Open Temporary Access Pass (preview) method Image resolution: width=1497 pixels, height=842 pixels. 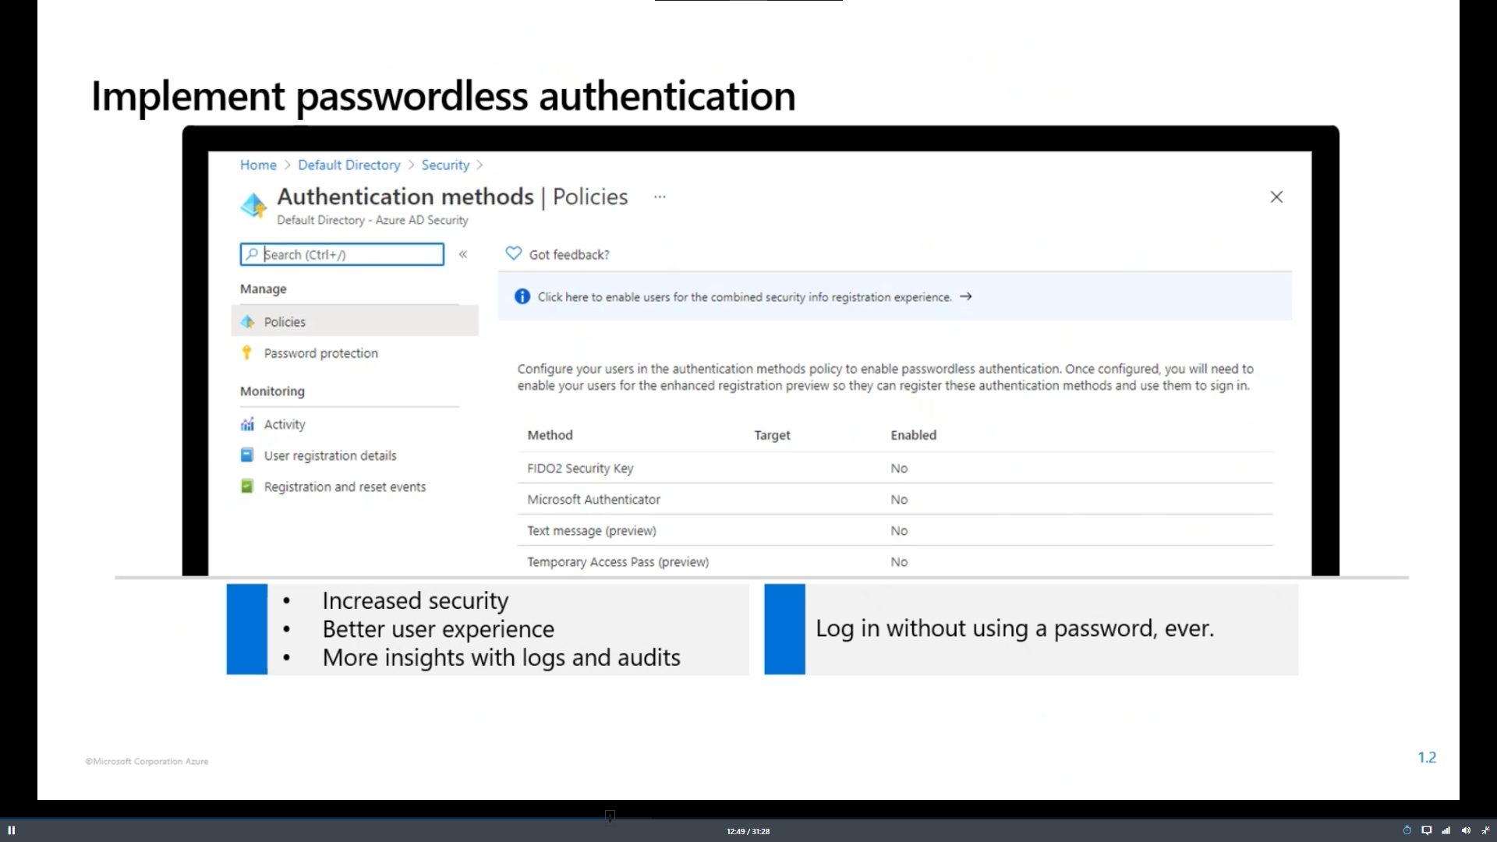click(618, 562)
